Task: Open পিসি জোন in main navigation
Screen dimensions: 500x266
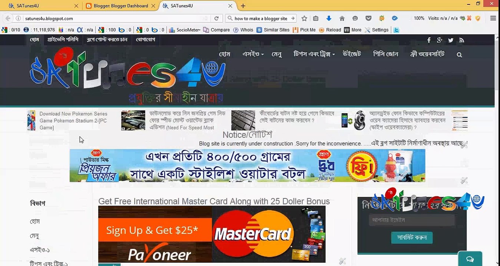Action: click(x=385, y=54)
